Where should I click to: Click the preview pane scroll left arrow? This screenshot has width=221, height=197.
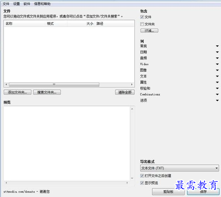[x=6, y=183]
